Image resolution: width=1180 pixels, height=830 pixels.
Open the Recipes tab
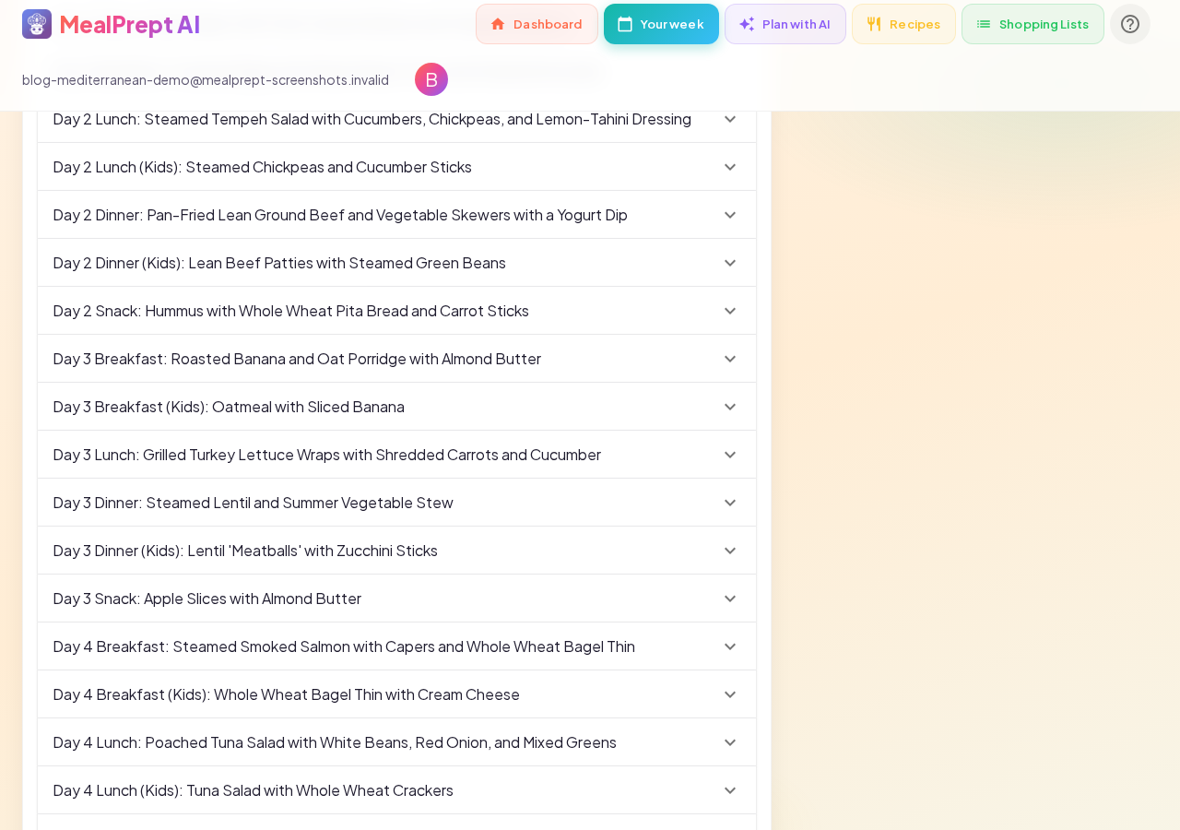(903, 24)
